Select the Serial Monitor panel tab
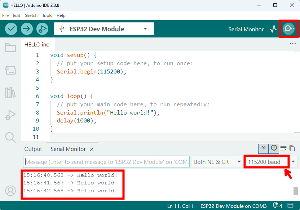The image size is (300, 210). tap(68, 149)
